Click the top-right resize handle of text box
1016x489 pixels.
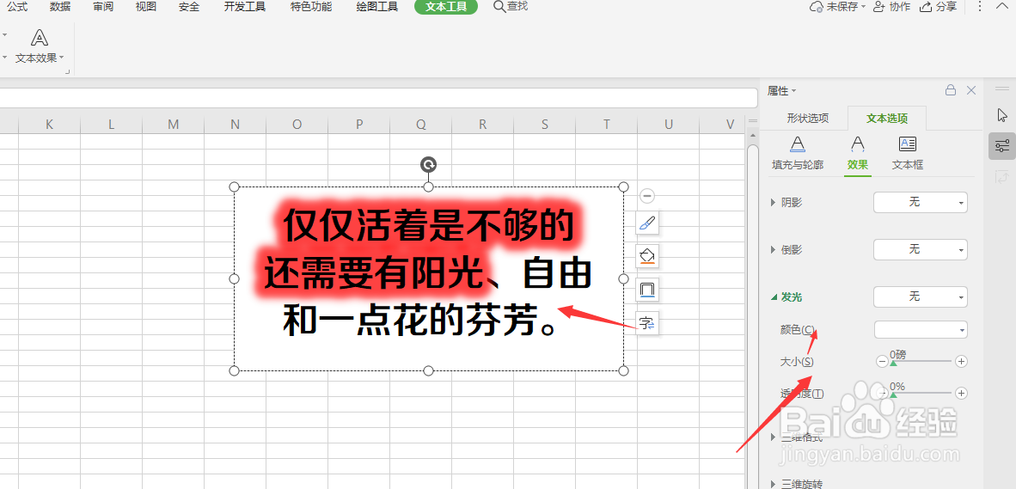tap(623, 186)
